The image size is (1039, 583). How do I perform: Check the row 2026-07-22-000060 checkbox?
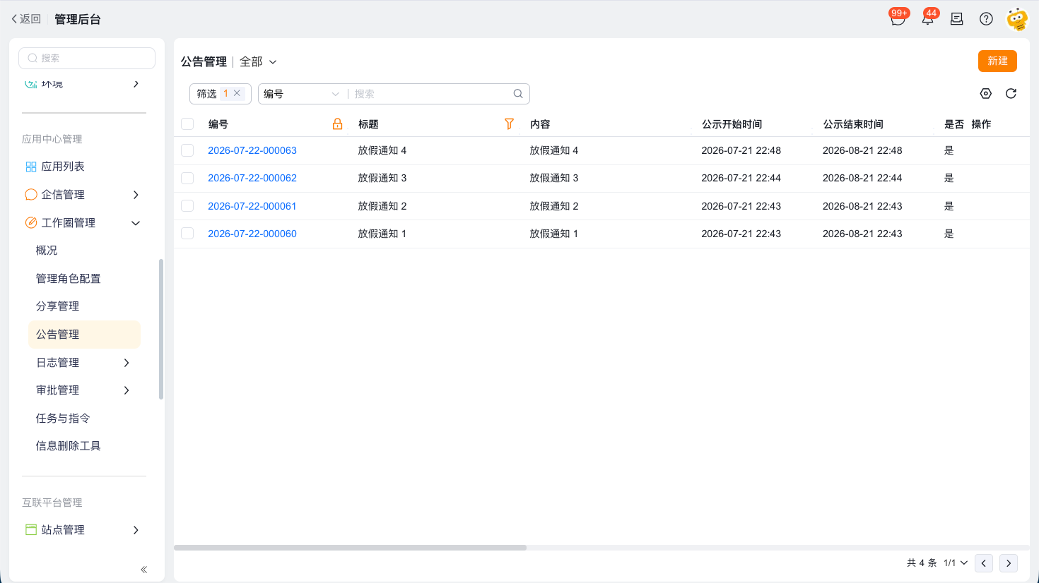[x=187, y=234]
